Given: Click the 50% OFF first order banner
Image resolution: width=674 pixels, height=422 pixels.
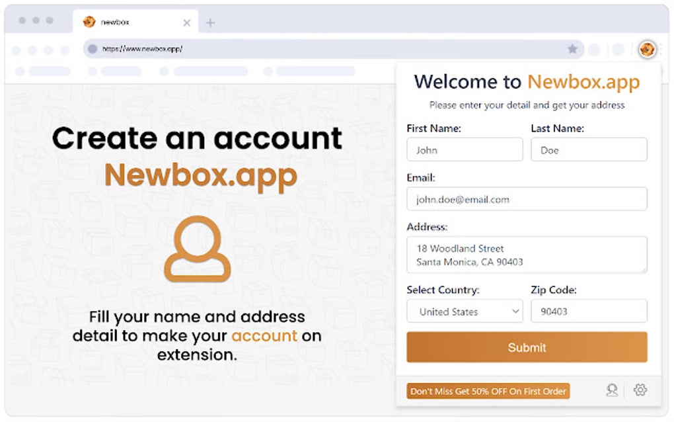Looking at the screenshot, I should 488,391.
